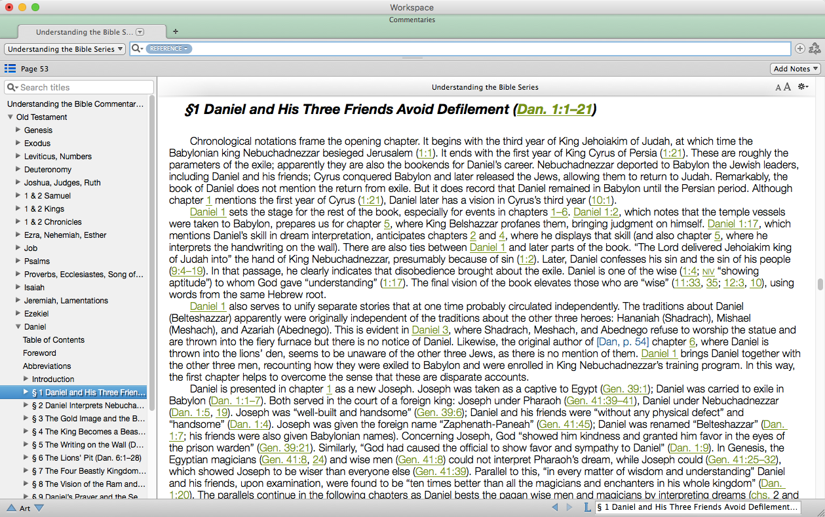Follow the Daniel 1:17 reference link
Image resolution: width=825 pixels, height=517 pixels.
(x=733, y=224)
